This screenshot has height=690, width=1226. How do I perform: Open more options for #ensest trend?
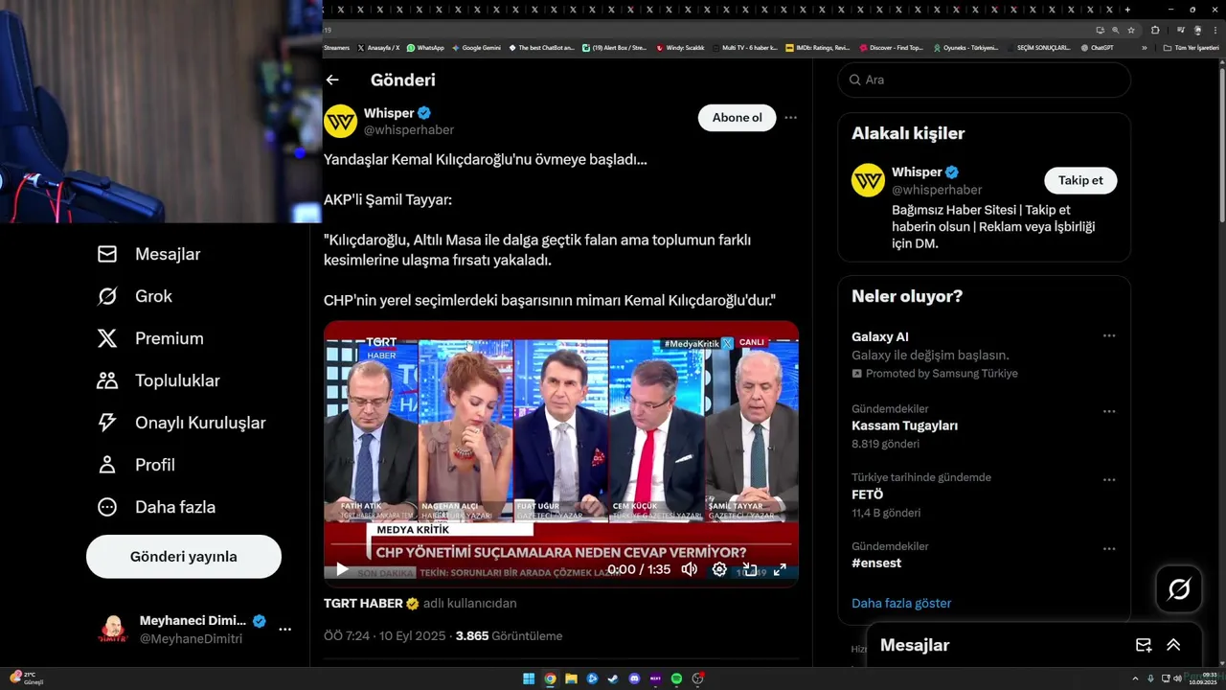1109,549
